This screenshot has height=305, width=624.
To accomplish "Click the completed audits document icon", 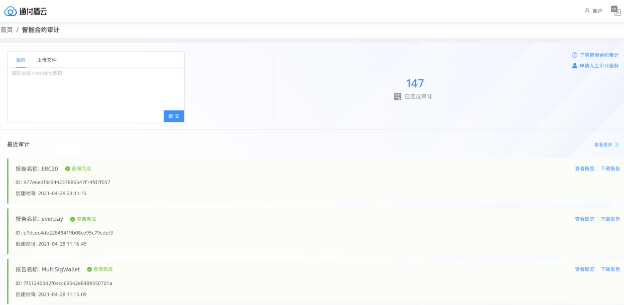I will click(398, 97).
